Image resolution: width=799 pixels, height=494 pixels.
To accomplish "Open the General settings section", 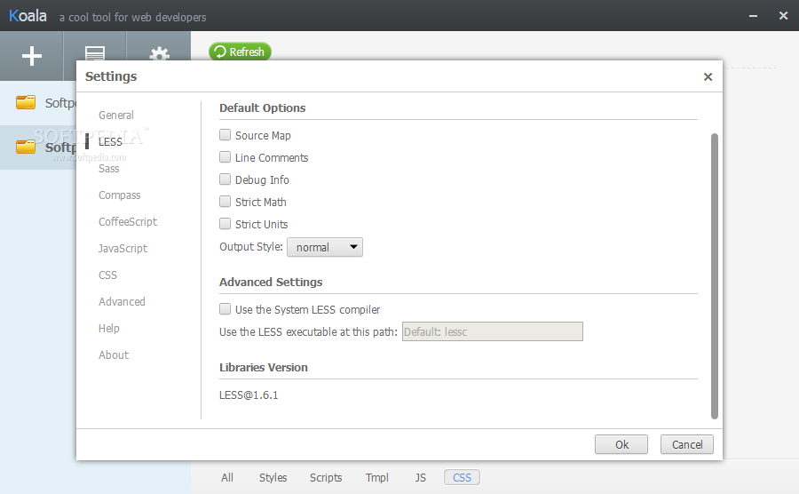I will point(116,116).
